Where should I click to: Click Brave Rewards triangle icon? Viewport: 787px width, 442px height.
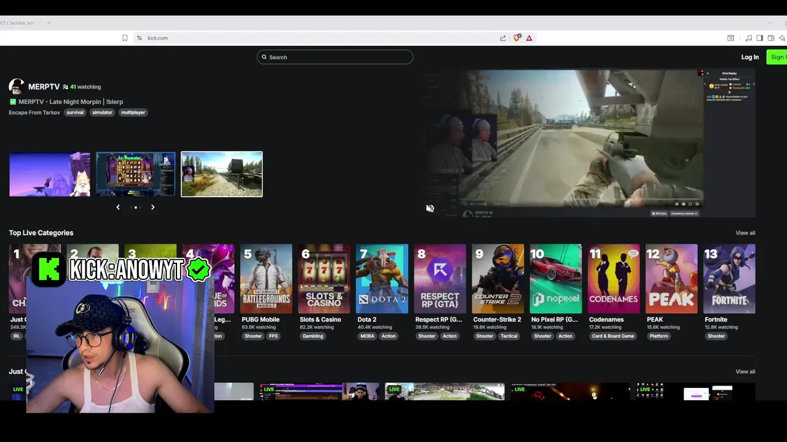click(529, 38)
